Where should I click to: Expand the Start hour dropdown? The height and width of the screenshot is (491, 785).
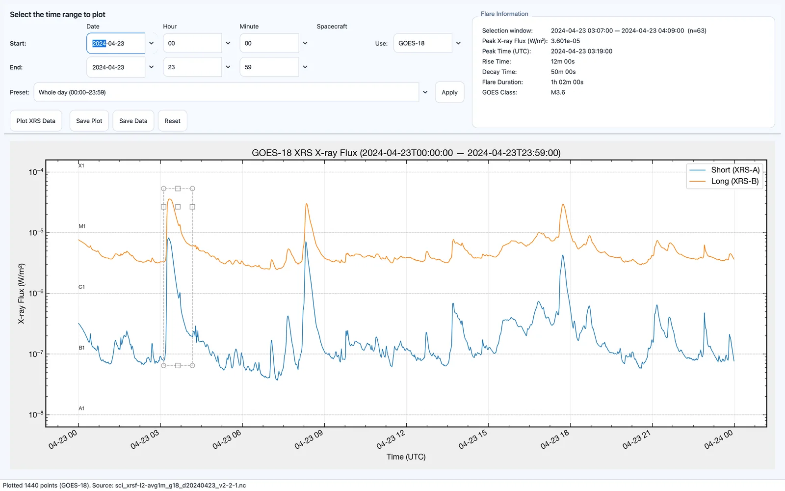tap(228, 43)
